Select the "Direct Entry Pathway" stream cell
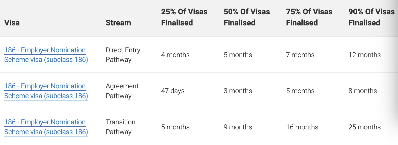 click(x=123, y=55)
